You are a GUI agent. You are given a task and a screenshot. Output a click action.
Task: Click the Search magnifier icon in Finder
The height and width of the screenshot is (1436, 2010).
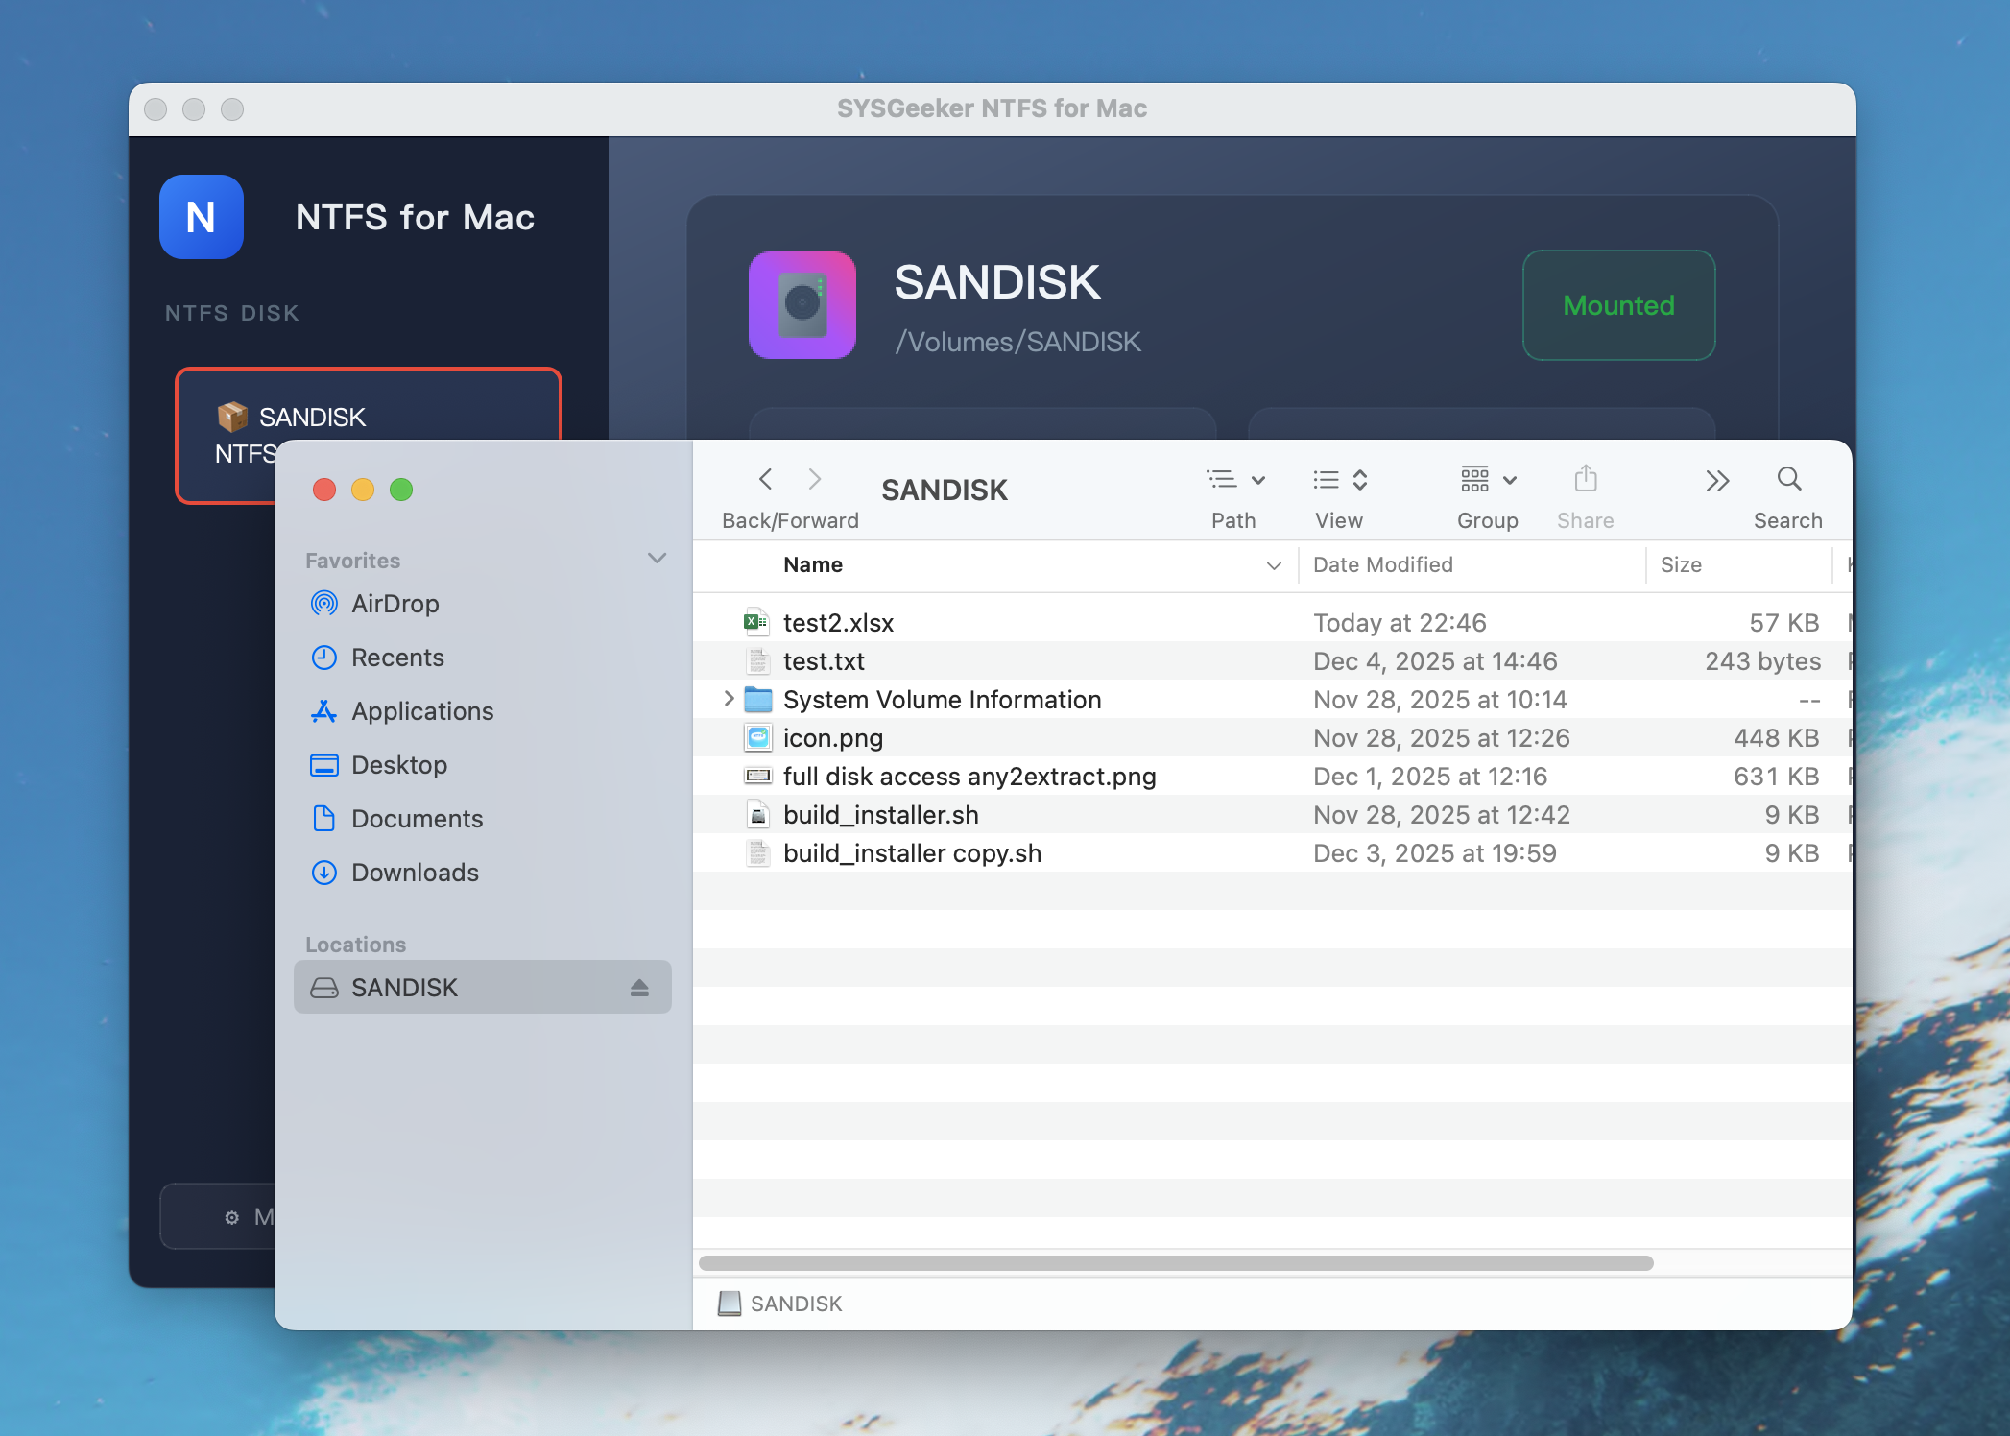click(1788, 479)
